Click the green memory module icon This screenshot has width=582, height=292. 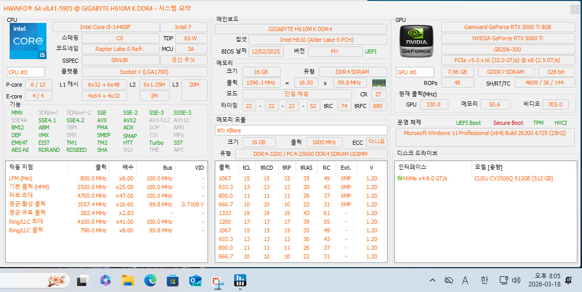[378, 83]
